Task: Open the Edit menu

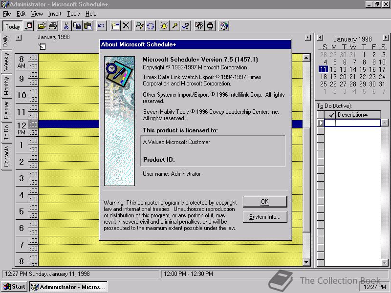Action: 21,14
